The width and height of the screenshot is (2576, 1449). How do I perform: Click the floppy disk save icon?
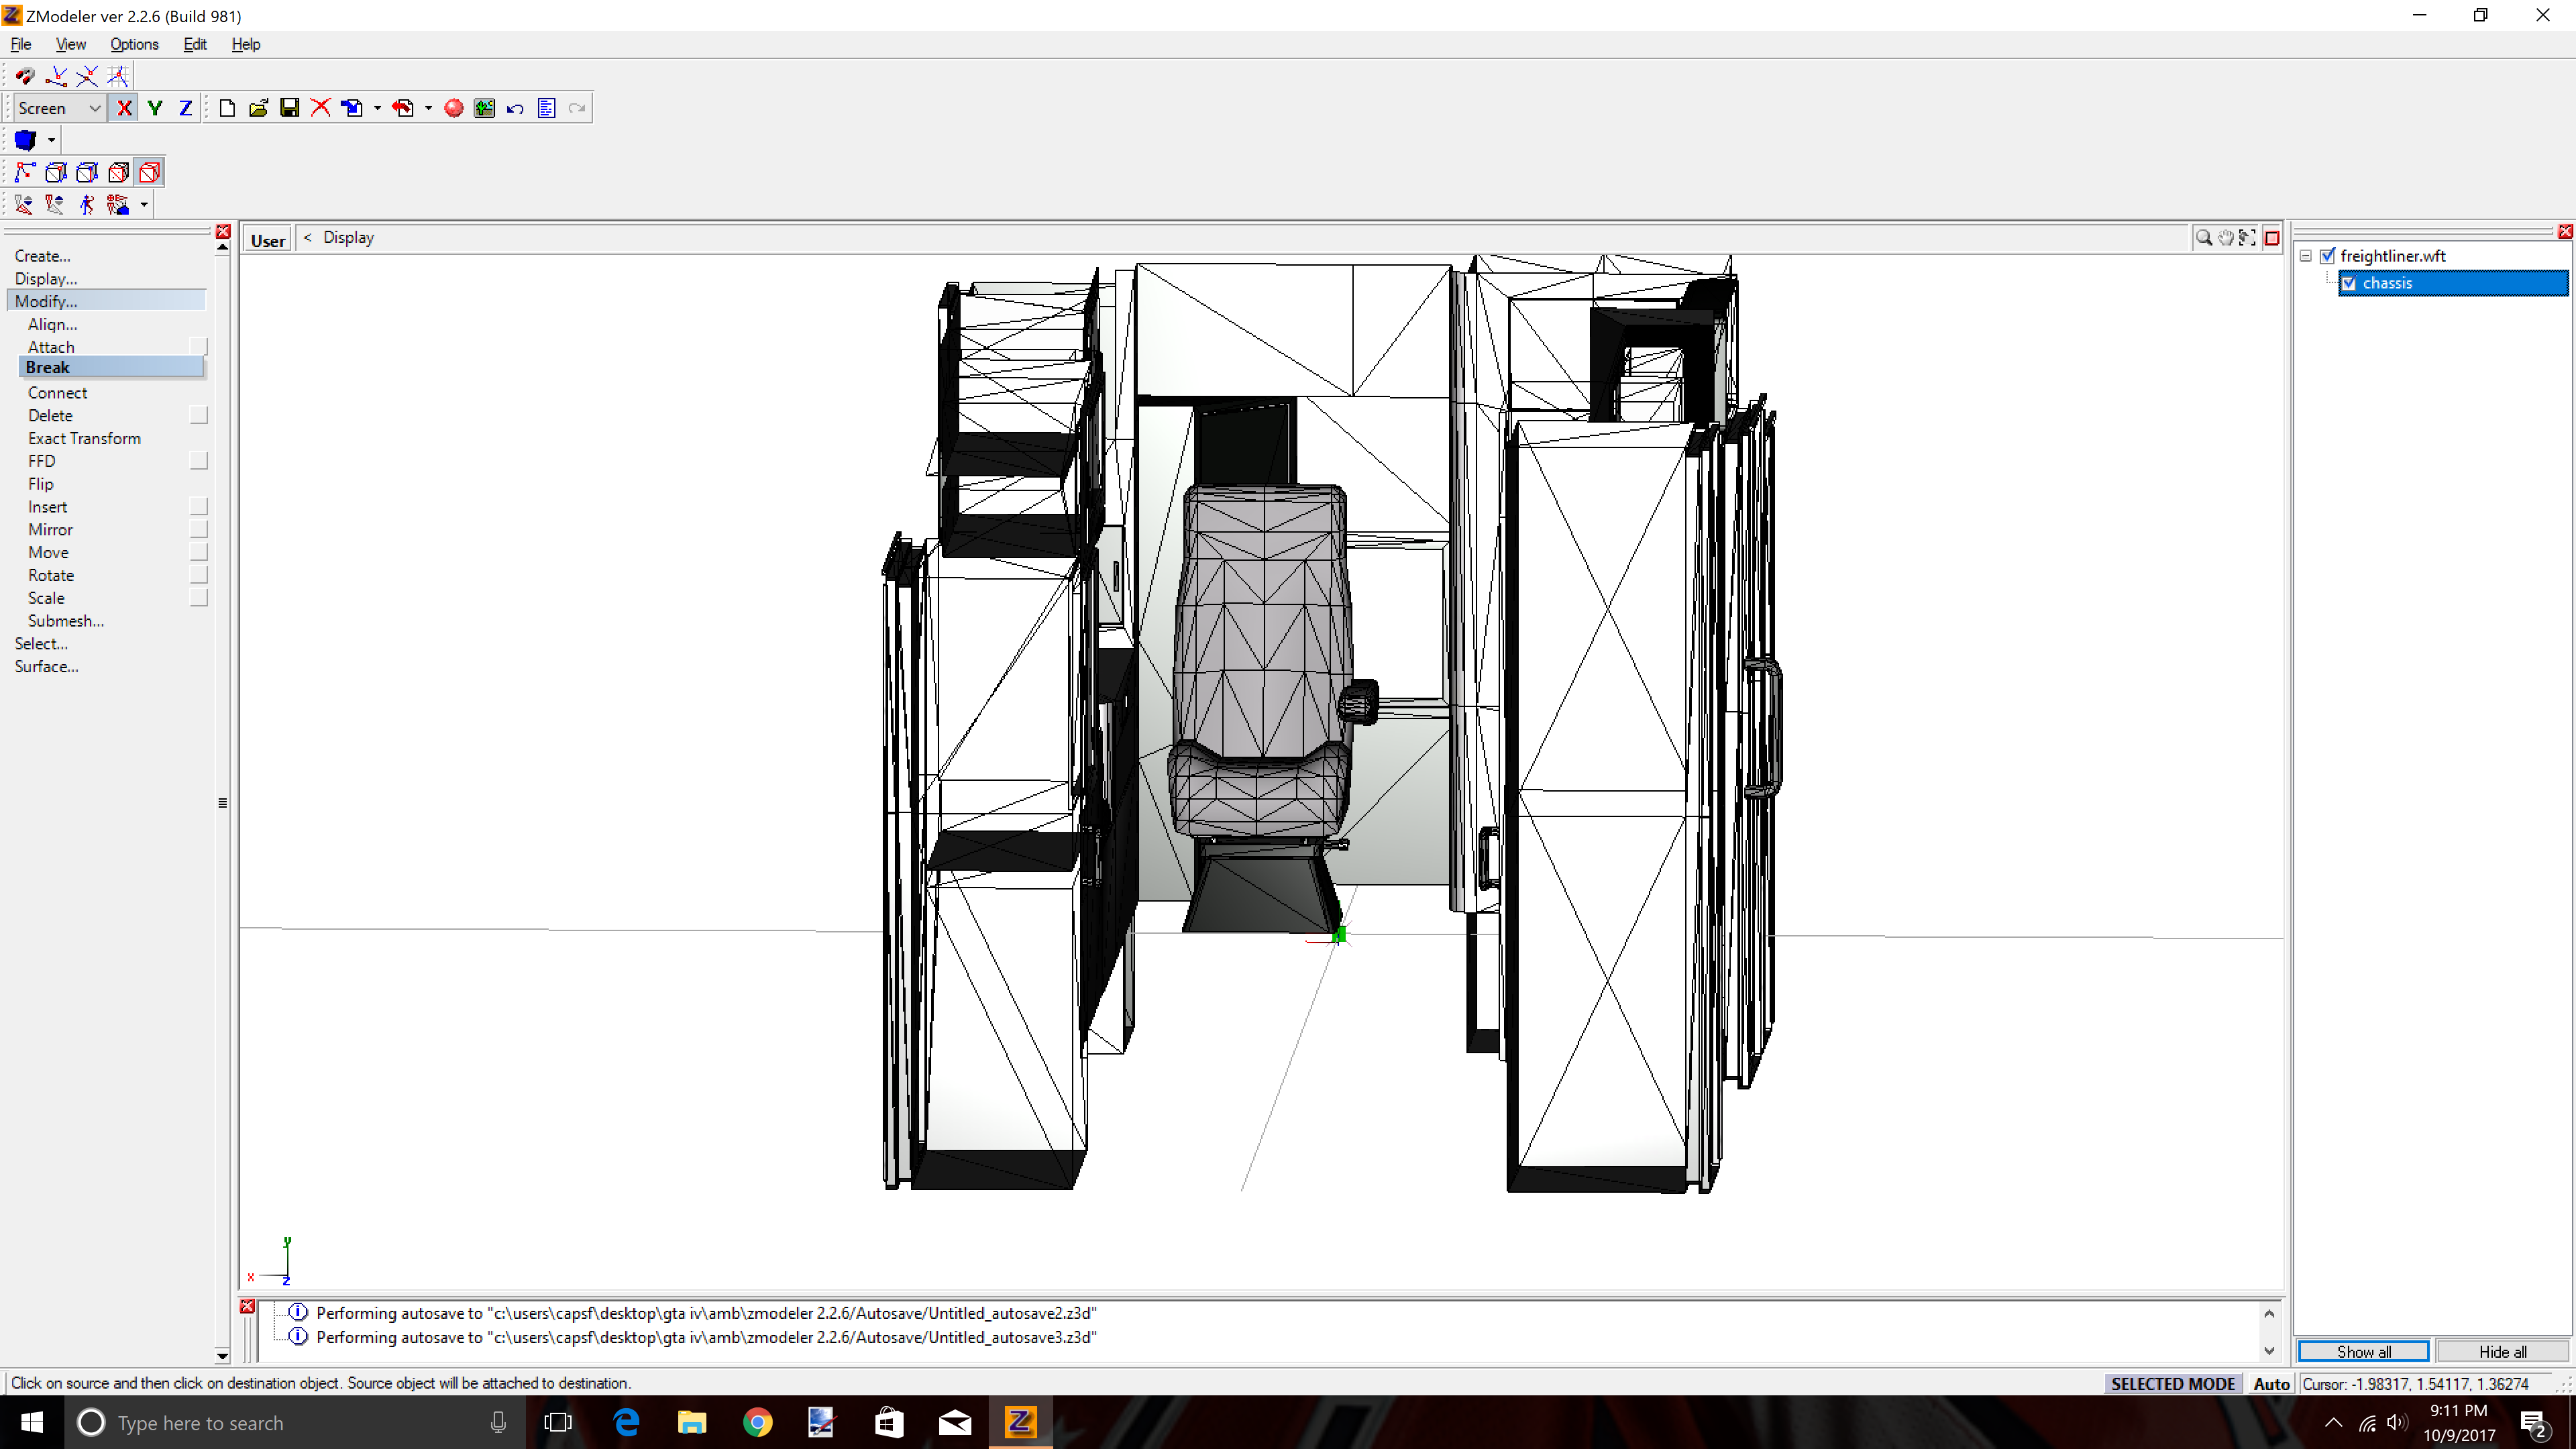[289, 108]
